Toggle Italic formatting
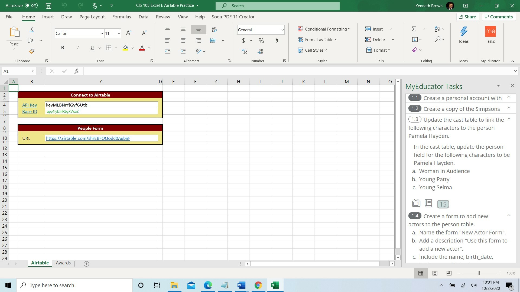 (x=78, y=48)
